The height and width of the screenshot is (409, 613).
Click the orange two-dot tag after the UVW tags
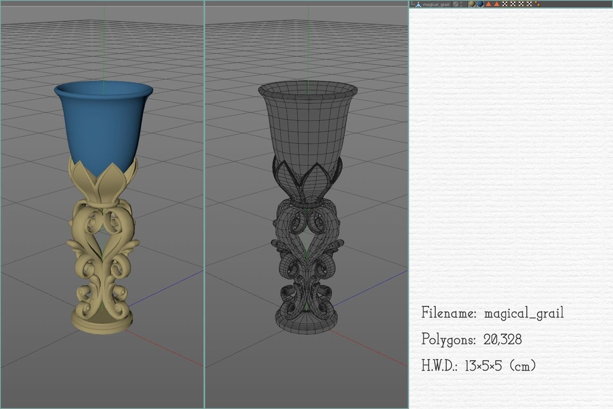coord(538,4)
